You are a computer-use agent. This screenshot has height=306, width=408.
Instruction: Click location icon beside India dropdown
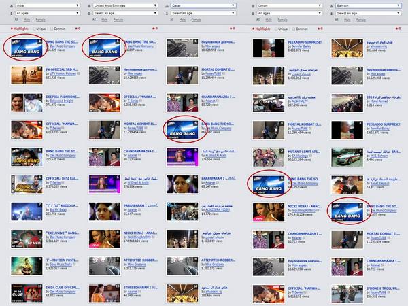(11, 5)
